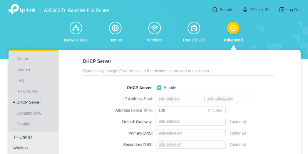Click the 'AX6600 Tri-Band Wi-Fi 6 Router' title
308x154 pixels.
(76, 10)
